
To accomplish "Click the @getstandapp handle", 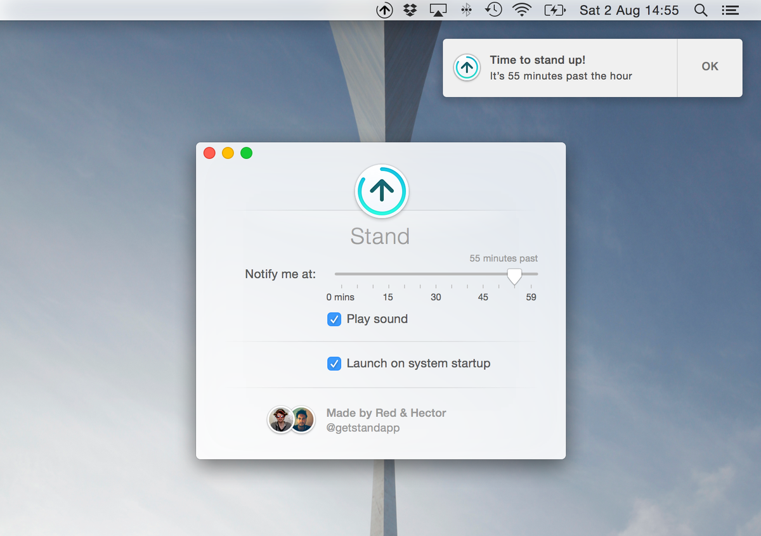I will (361, 428).
